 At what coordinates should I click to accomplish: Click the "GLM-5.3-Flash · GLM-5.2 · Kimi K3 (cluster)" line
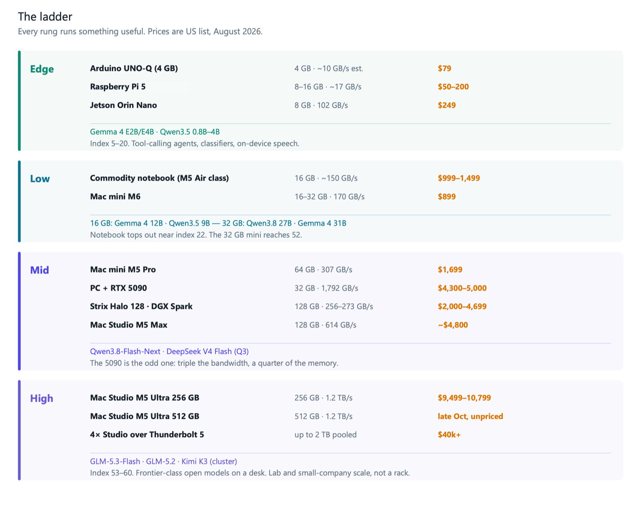pyautogui.click(x=164, y=461)
